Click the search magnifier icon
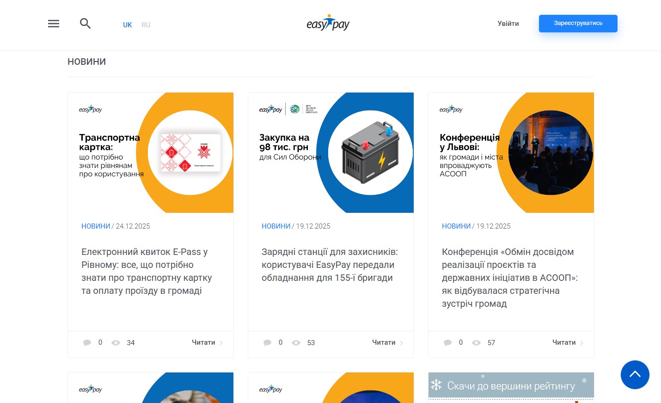 [85, 24]
